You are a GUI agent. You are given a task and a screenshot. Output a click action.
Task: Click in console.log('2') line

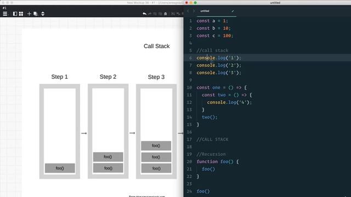point(219,65)
